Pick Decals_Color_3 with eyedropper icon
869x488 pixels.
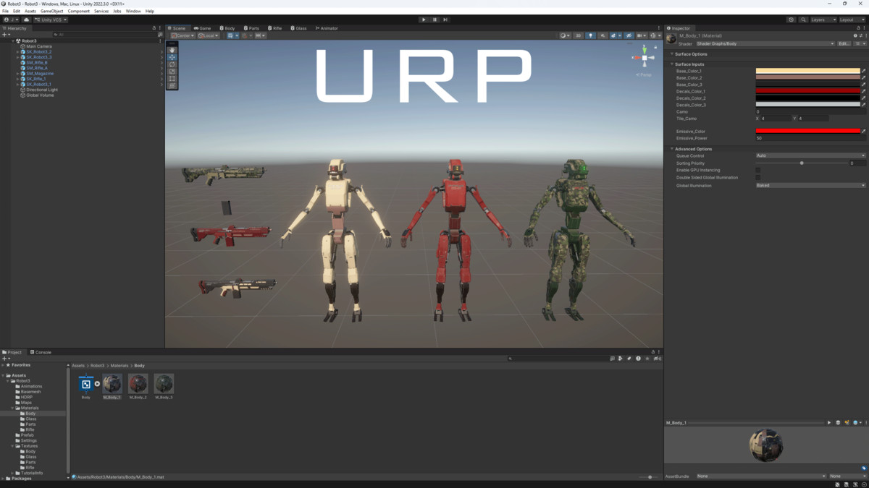(863, 105)
